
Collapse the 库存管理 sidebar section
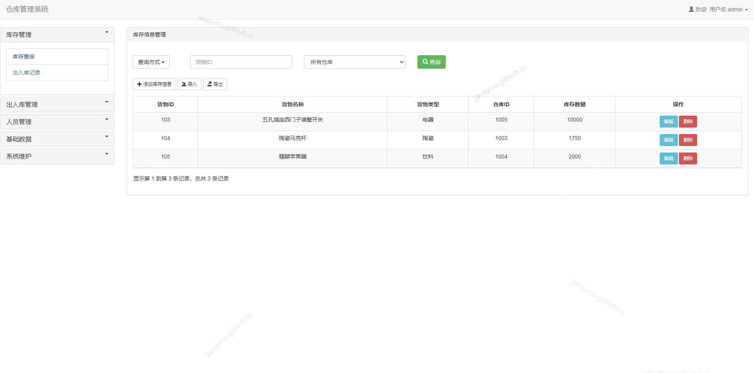click(x=57, y=35)
